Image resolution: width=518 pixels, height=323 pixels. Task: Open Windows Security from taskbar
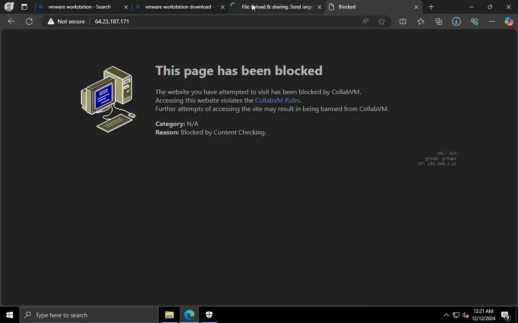click(x=209, y=315)
